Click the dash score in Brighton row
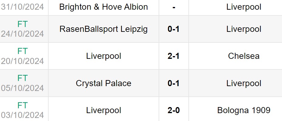Viewport: 282px width, 121px height. [174, 8]
